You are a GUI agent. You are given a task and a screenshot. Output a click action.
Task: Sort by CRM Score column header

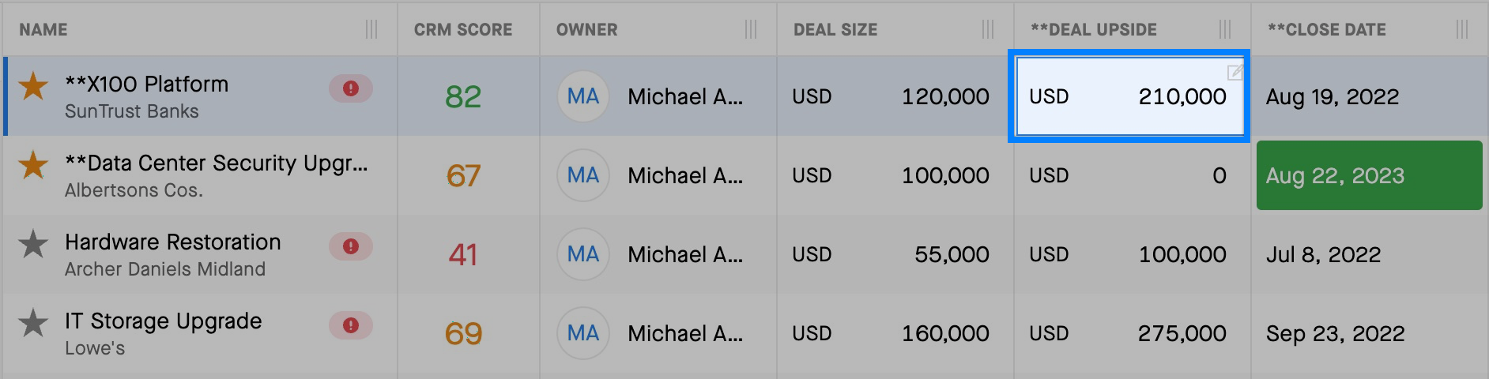click(x=463, y=29)
